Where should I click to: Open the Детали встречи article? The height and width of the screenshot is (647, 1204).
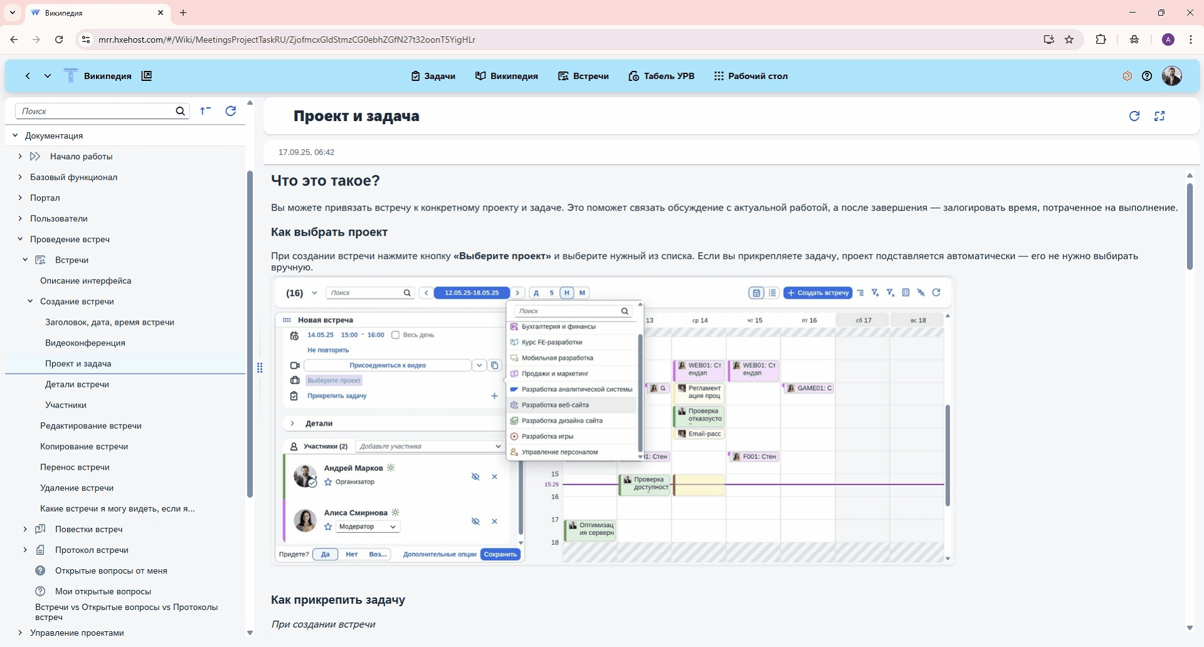click(77, 384)
